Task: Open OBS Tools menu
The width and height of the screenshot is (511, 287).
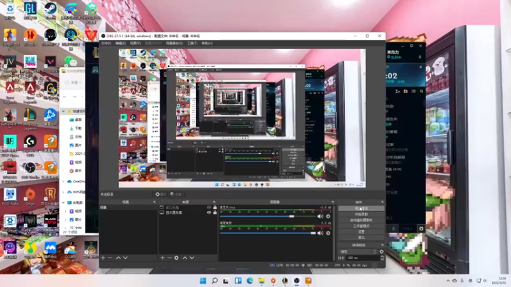Action: (192, 43)
